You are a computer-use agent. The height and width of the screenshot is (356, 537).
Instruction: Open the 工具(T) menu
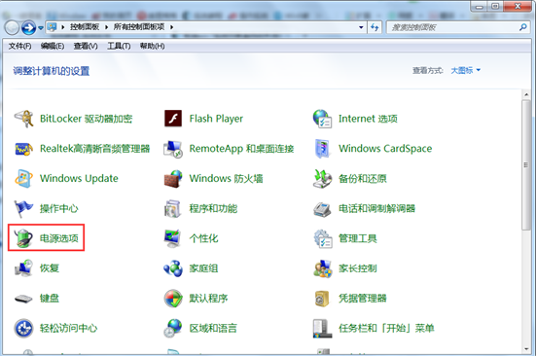click(119, 46)
